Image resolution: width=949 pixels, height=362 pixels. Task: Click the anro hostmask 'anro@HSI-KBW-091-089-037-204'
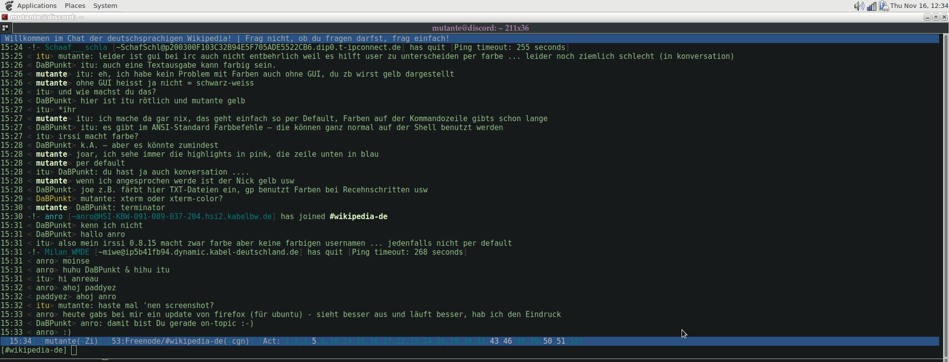pyautogui.click(x=172, y=217)
